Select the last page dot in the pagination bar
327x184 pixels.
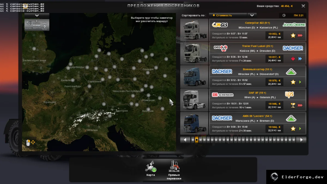point(294,140)
